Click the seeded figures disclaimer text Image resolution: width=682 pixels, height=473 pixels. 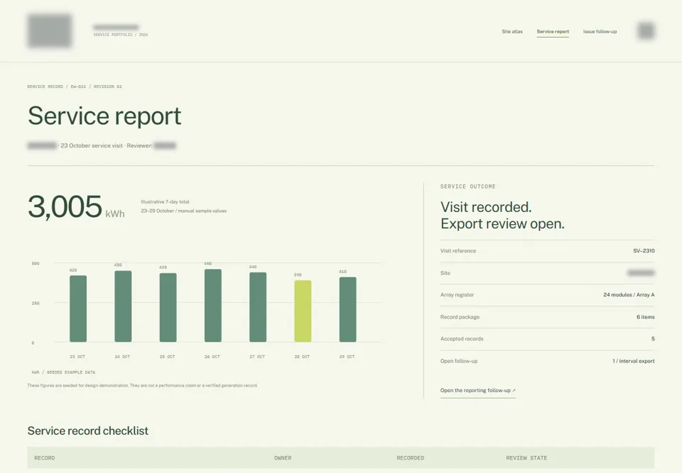coord(142,386)
